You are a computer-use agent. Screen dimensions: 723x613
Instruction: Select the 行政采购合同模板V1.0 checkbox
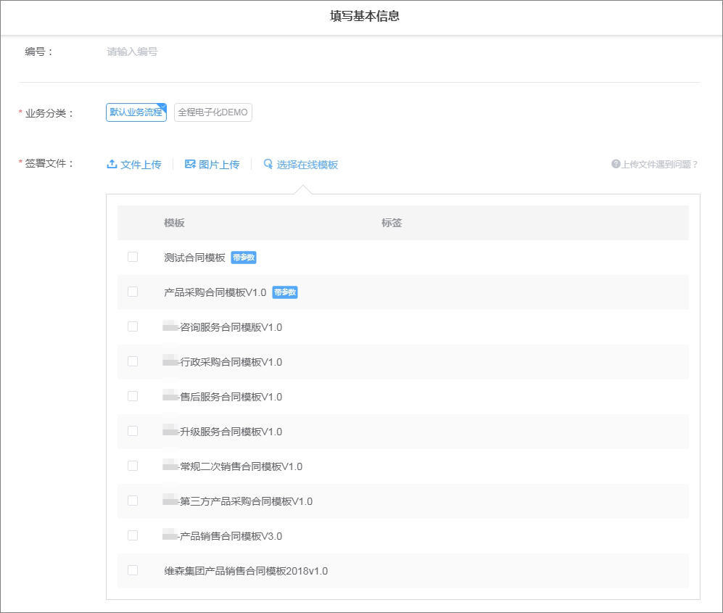point(133,361)
